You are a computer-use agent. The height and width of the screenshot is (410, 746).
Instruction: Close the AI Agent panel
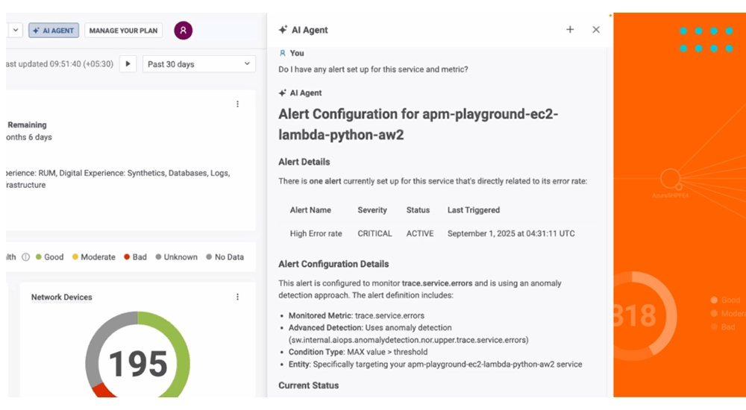point(596,30)
